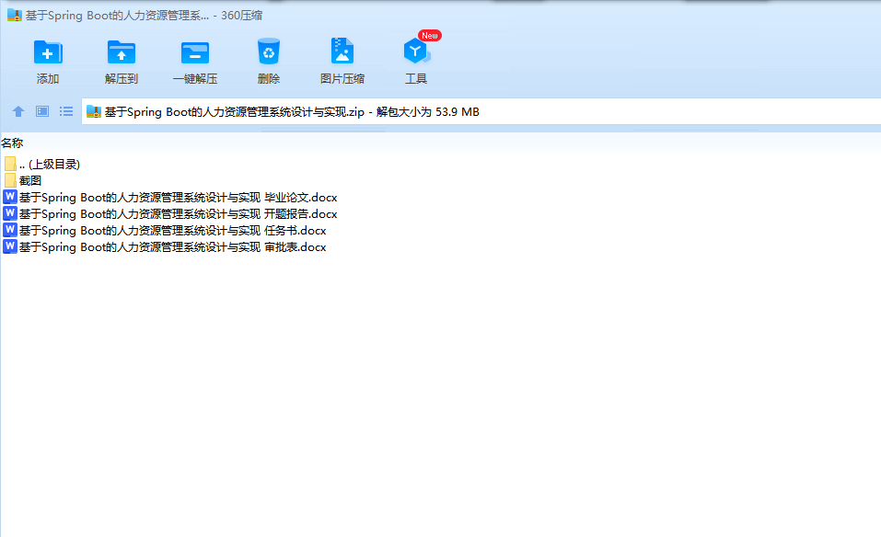Select the 截图 folder icon

tap(9, 180)
